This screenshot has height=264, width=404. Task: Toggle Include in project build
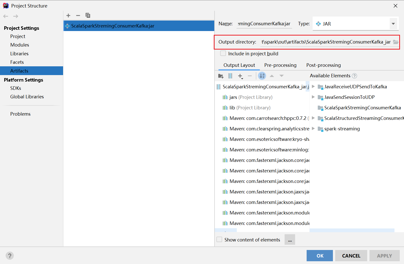(x=223, y=54)
